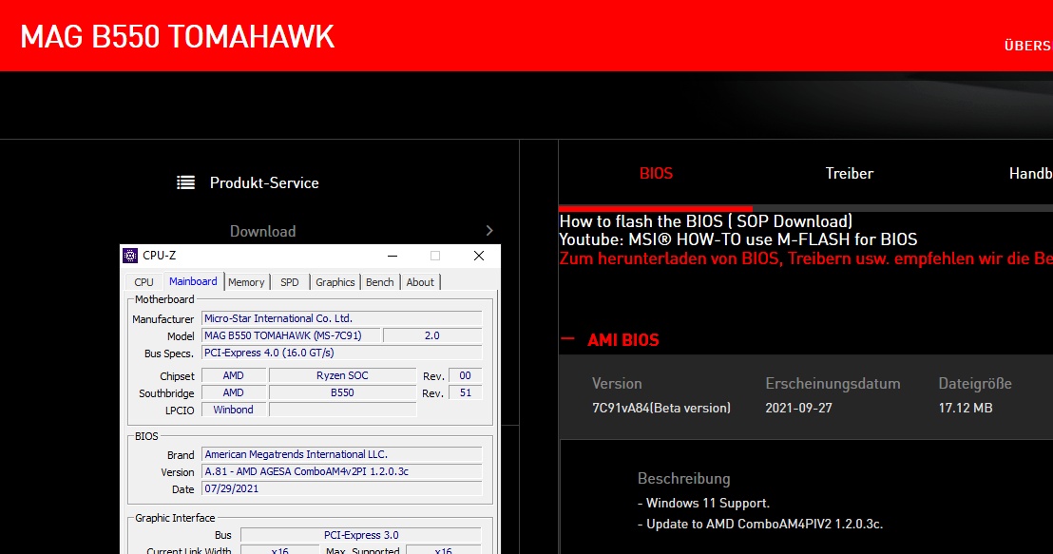Open the SPD tab in CPU-Z
This screenshot has width=1053, height=554.
(x=290, y=282)
